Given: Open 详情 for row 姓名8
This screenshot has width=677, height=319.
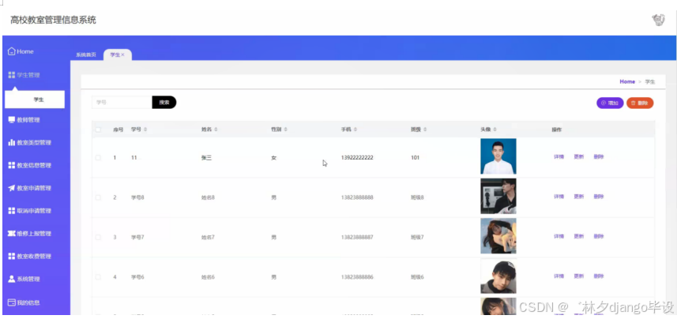Looking at the screenshot, I should (559, 197).
